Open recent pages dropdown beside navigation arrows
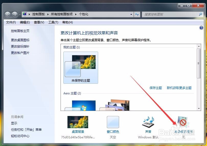207x146 pixels. click(20, 14)
